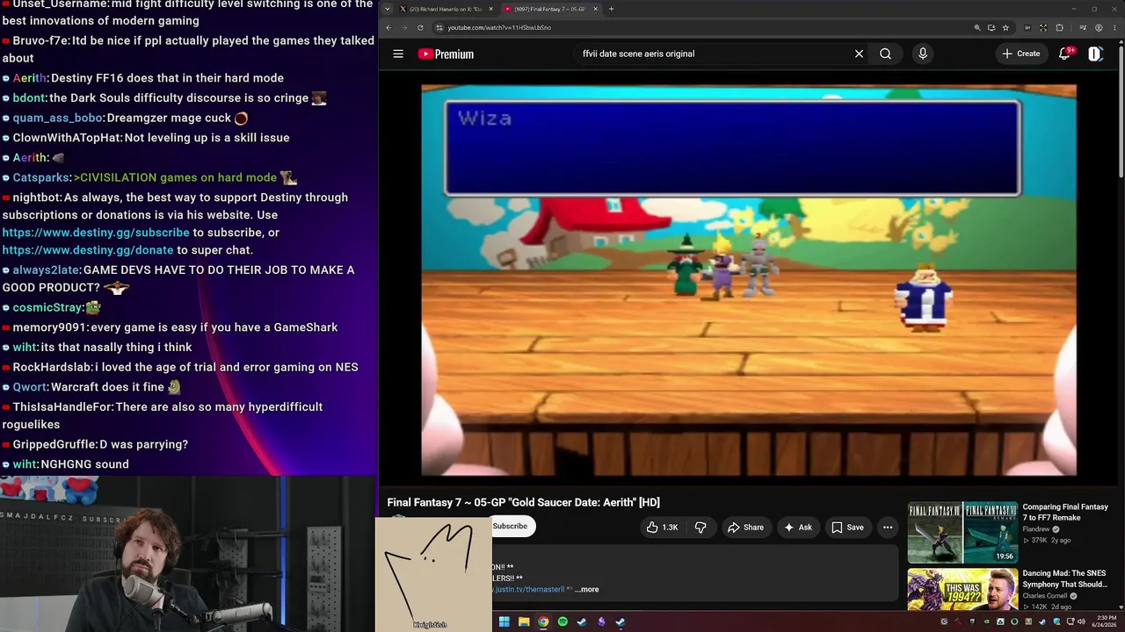1125x632 pixels.
Task: Open the taskbar clock showing 2:30 PM
Action: (x=1104, y=621)
